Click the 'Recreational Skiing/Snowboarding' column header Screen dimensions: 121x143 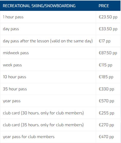pyautogui.click(x=39, y=6)
